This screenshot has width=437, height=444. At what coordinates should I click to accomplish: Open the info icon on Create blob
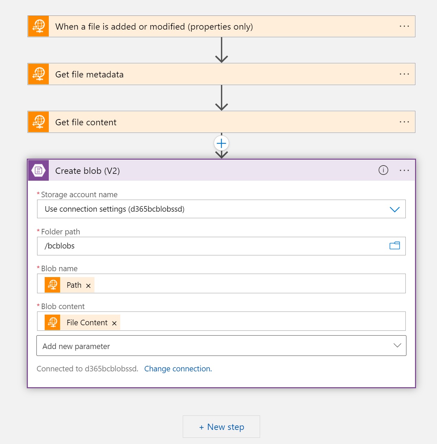(383, 170)
